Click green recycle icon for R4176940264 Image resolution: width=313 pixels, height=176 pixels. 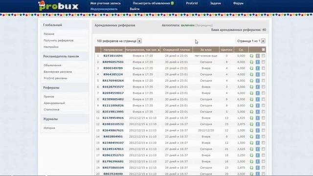click(251, 81)
